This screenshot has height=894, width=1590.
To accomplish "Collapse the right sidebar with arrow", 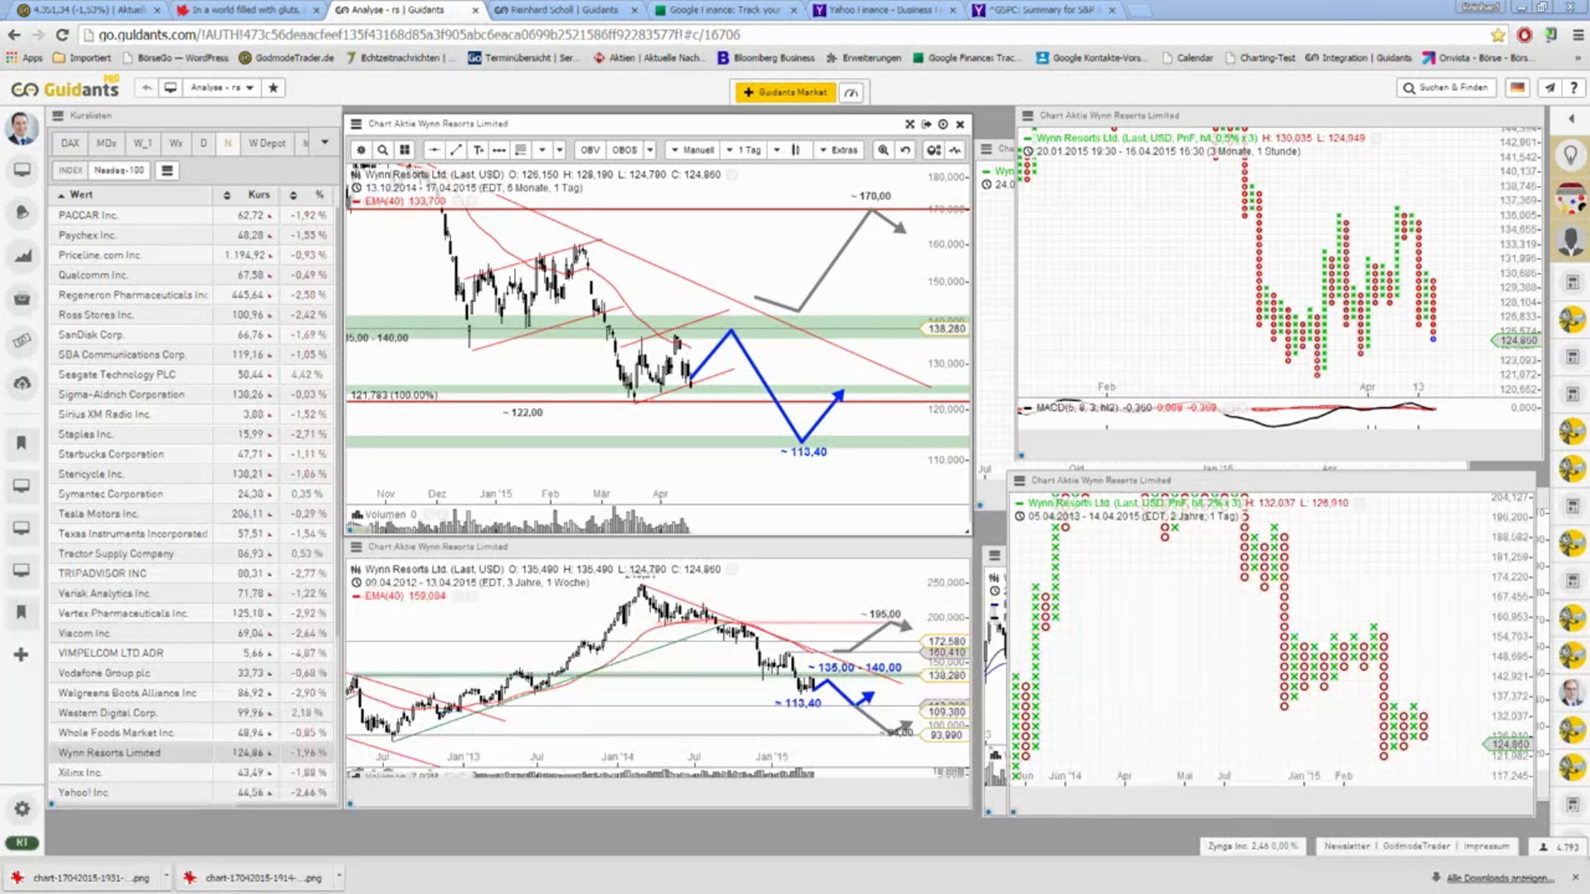I will pos(1571,119).
